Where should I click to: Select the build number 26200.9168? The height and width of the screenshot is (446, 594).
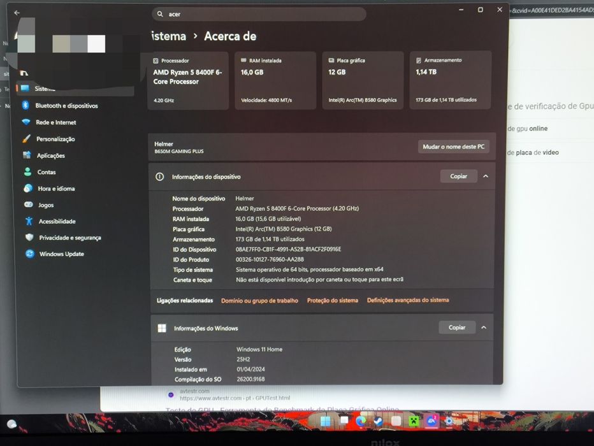250,379
